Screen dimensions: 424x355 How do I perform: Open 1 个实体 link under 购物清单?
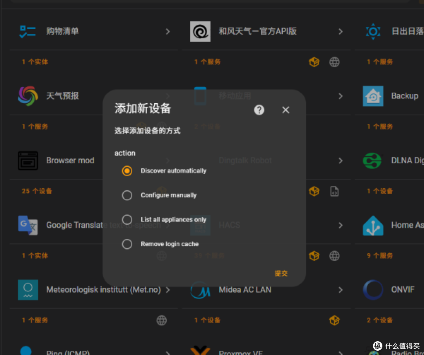click(35, 62)
